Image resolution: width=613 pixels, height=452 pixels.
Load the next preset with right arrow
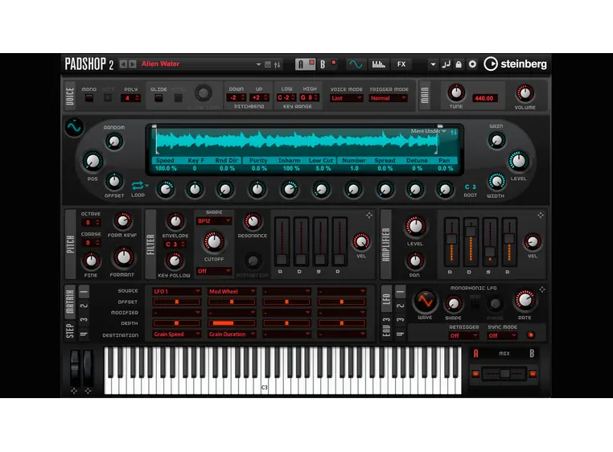pos(133,64)
